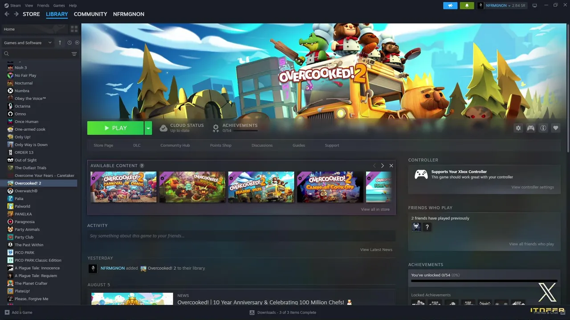Open Downloads manager in bottom bar

283,312
